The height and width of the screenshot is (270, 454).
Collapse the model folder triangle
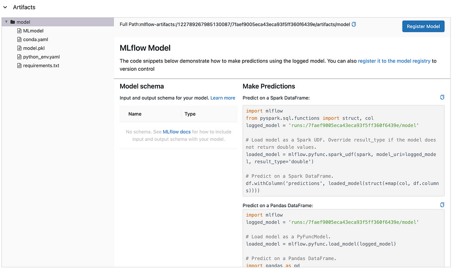pyautogui.click(x=6, y=22)
